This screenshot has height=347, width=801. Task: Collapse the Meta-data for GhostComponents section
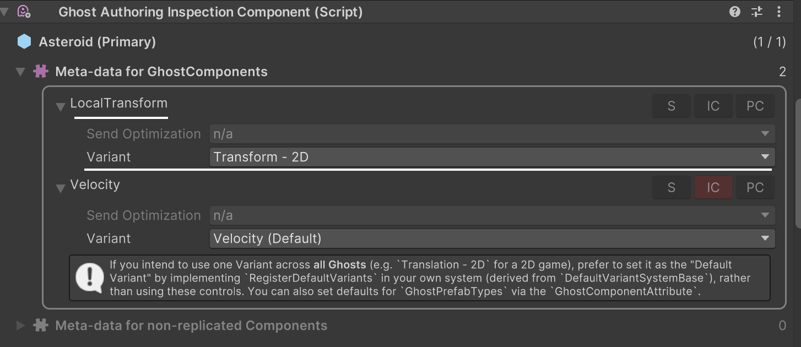20,71
